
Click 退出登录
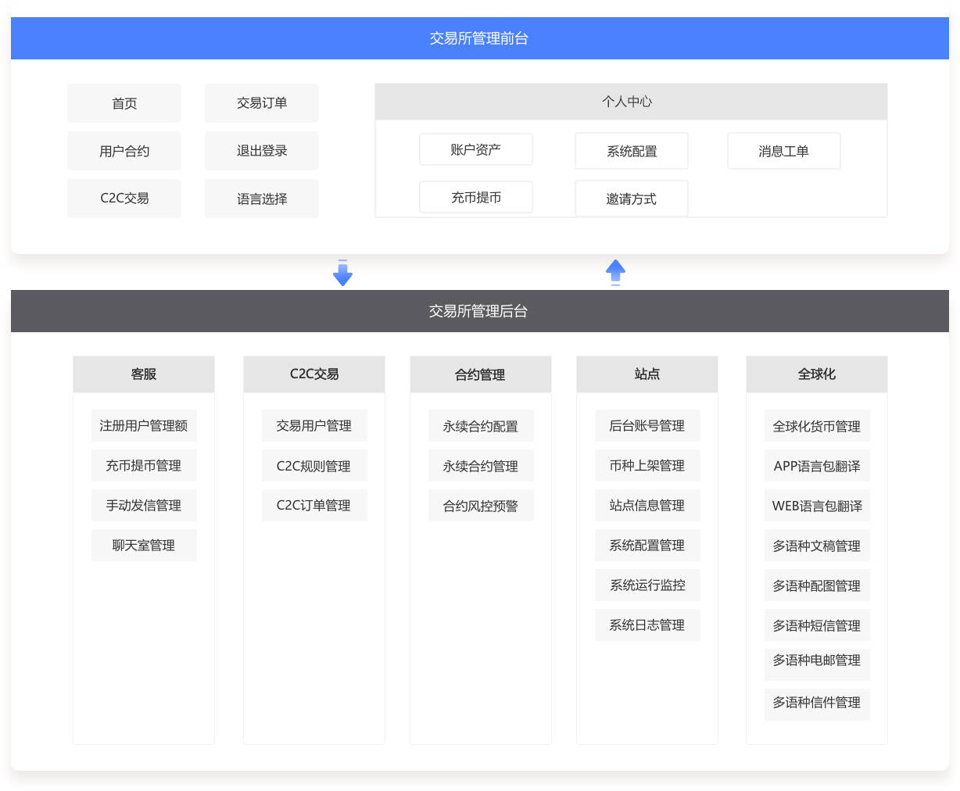click(261, 150)
